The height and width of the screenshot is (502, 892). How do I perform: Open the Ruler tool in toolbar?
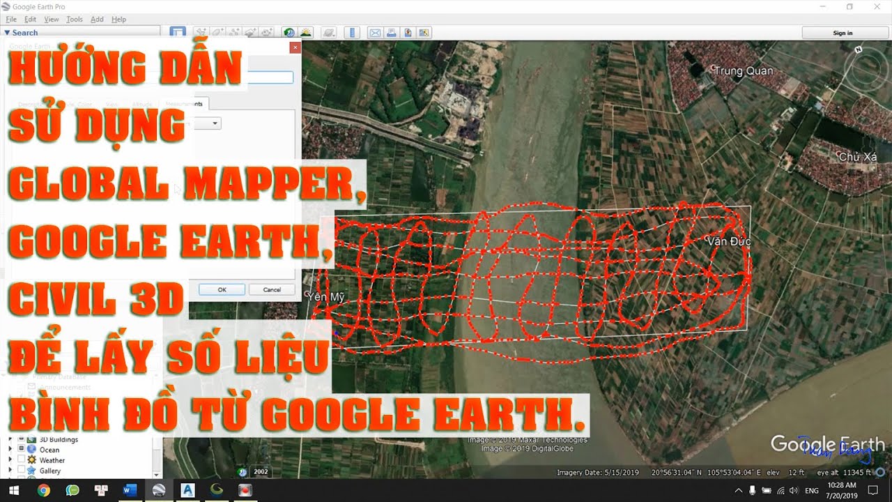click(x=352, y=33)
